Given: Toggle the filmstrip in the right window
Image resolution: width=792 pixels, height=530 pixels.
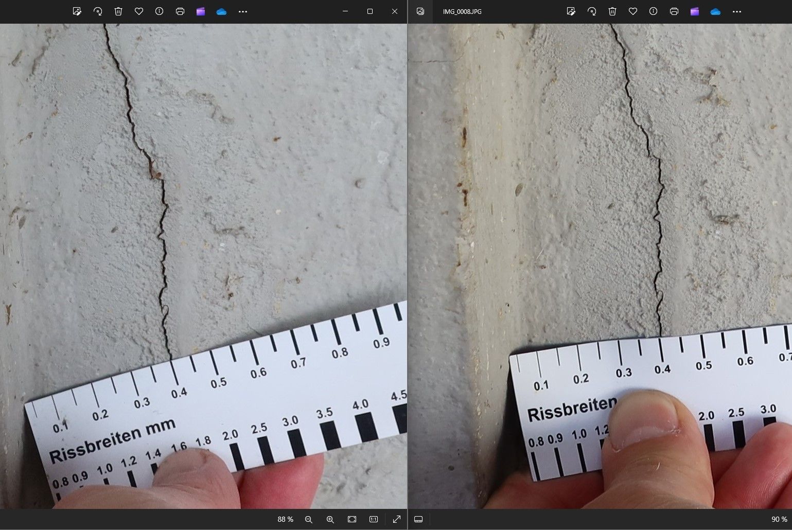Looking at the screenshot, I should coord(418,519).
